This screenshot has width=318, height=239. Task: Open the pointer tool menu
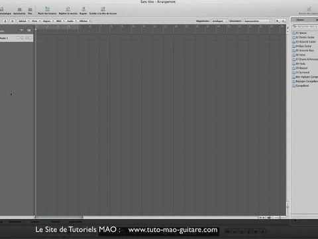click(278, 21)
